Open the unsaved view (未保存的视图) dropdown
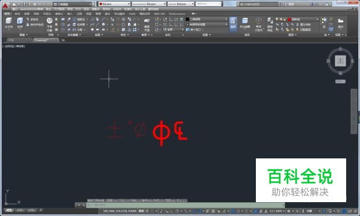The width and height of the screenshot is (360, 216). [x=207, y=24]
